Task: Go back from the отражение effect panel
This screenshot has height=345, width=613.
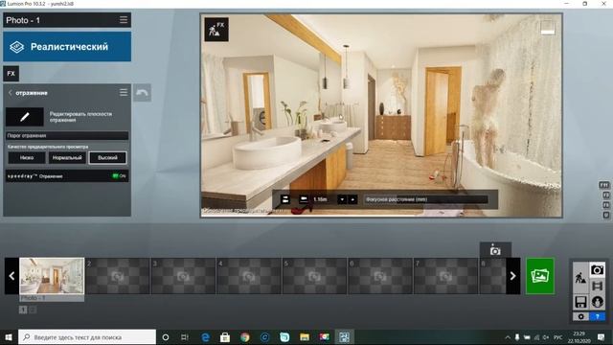Action: [x=11, y=93]
